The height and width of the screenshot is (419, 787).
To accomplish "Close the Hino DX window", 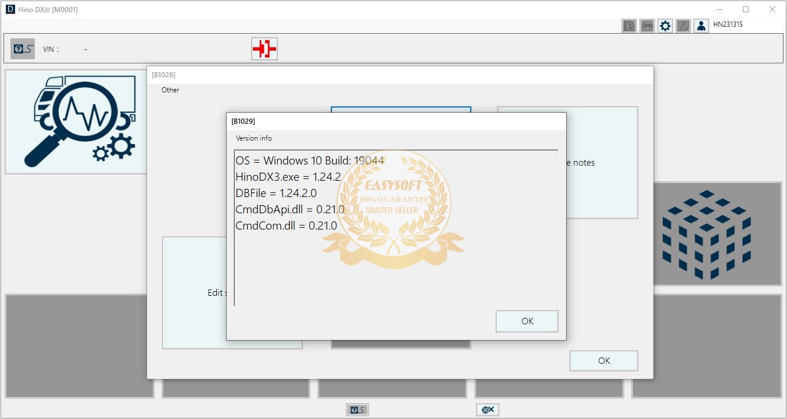I will point(772,9).
